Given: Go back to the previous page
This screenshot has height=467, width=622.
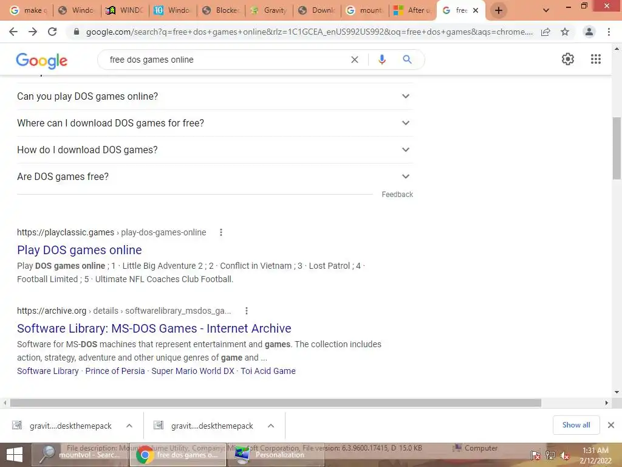Looking at the screenshot, I should 13,32.
